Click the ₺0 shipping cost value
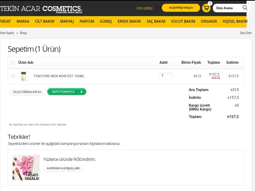 tap(237, 106)
